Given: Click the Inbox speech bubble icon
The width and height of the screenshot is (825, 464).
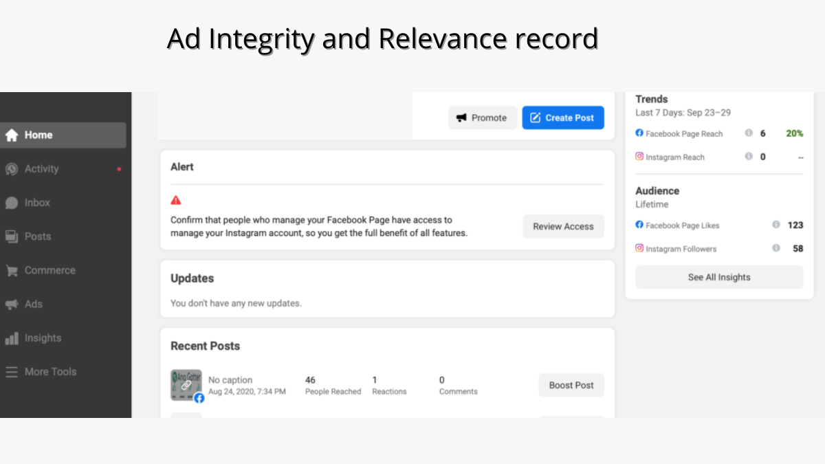Looking at the screenshot, I should click(11, 203).
